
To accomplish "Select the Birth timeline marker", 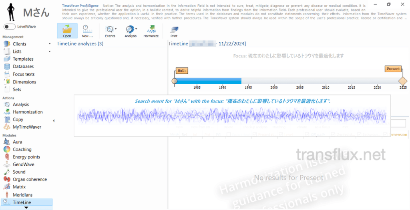I will [182, 70].
